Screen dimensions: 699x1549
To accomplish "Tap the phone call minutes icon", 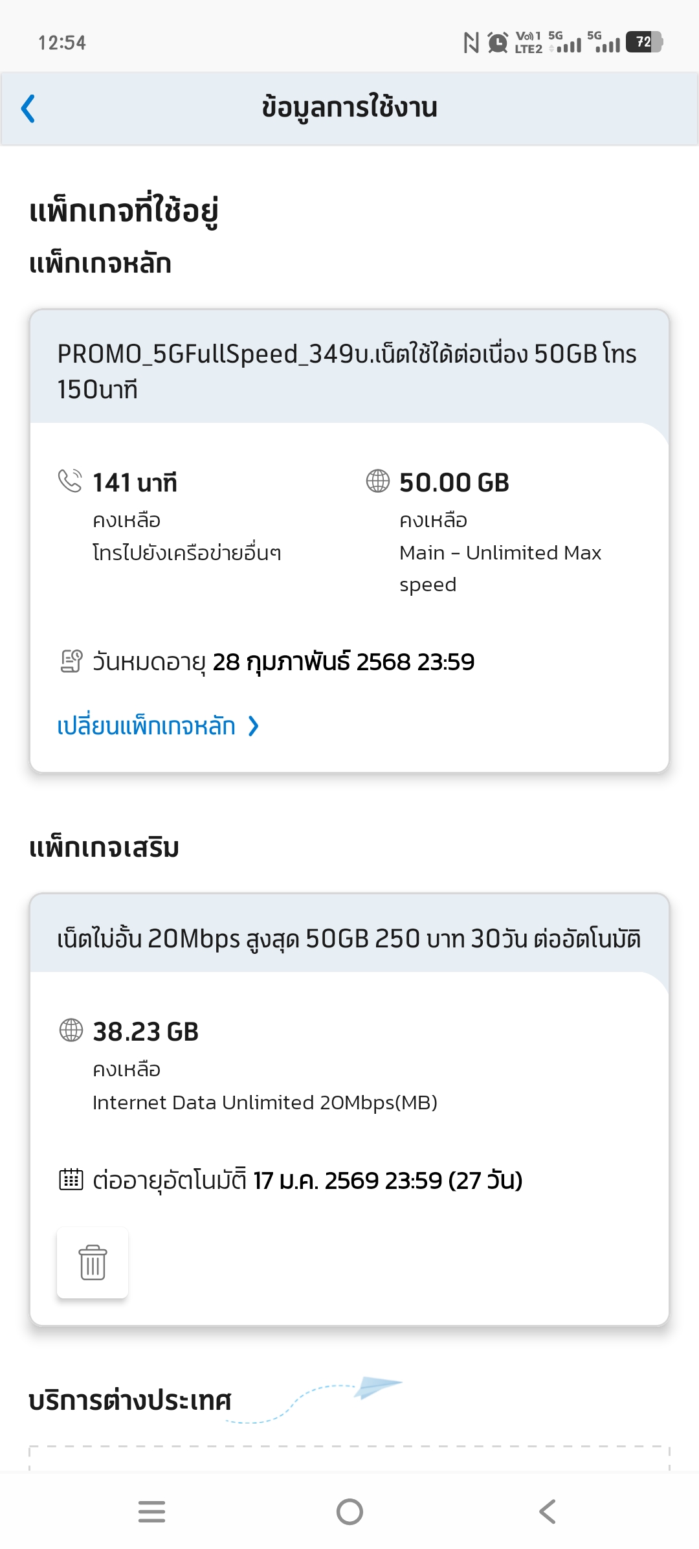I will (x=70, y=481).
